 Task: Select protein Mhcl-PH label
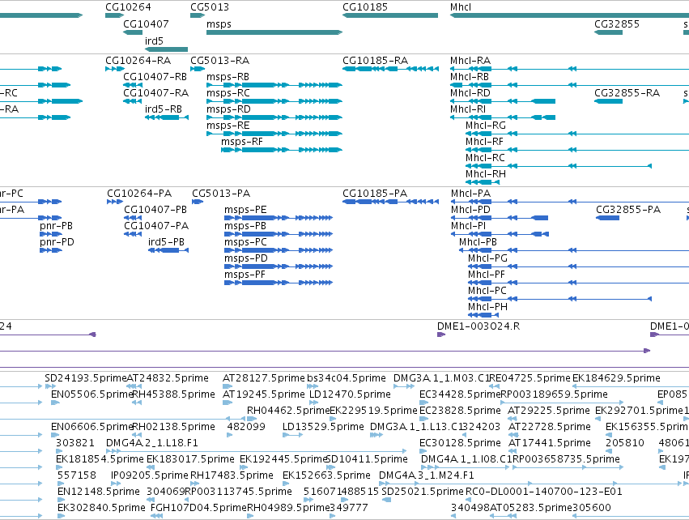(487, 308)
